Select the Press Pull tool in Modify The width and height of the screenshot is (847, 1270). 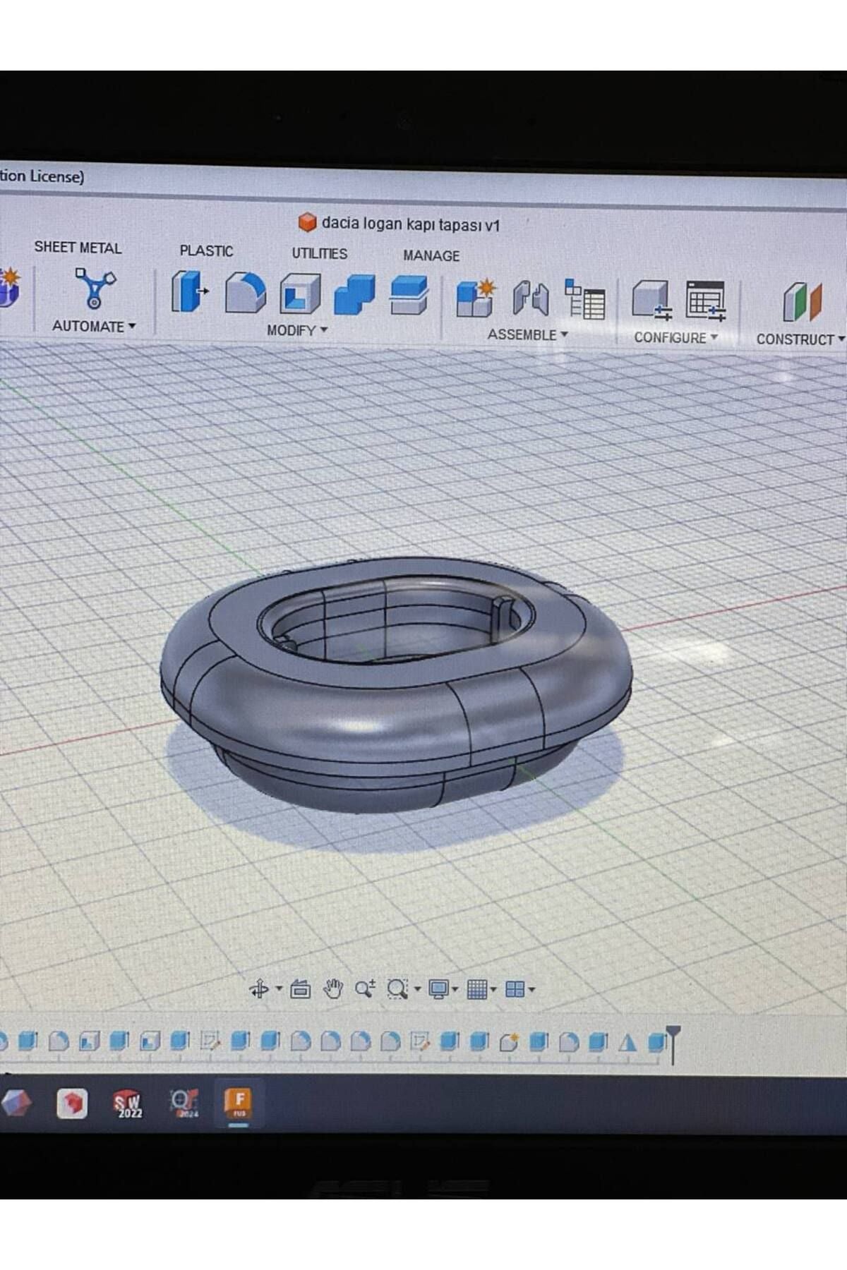[x=188, y=293]
